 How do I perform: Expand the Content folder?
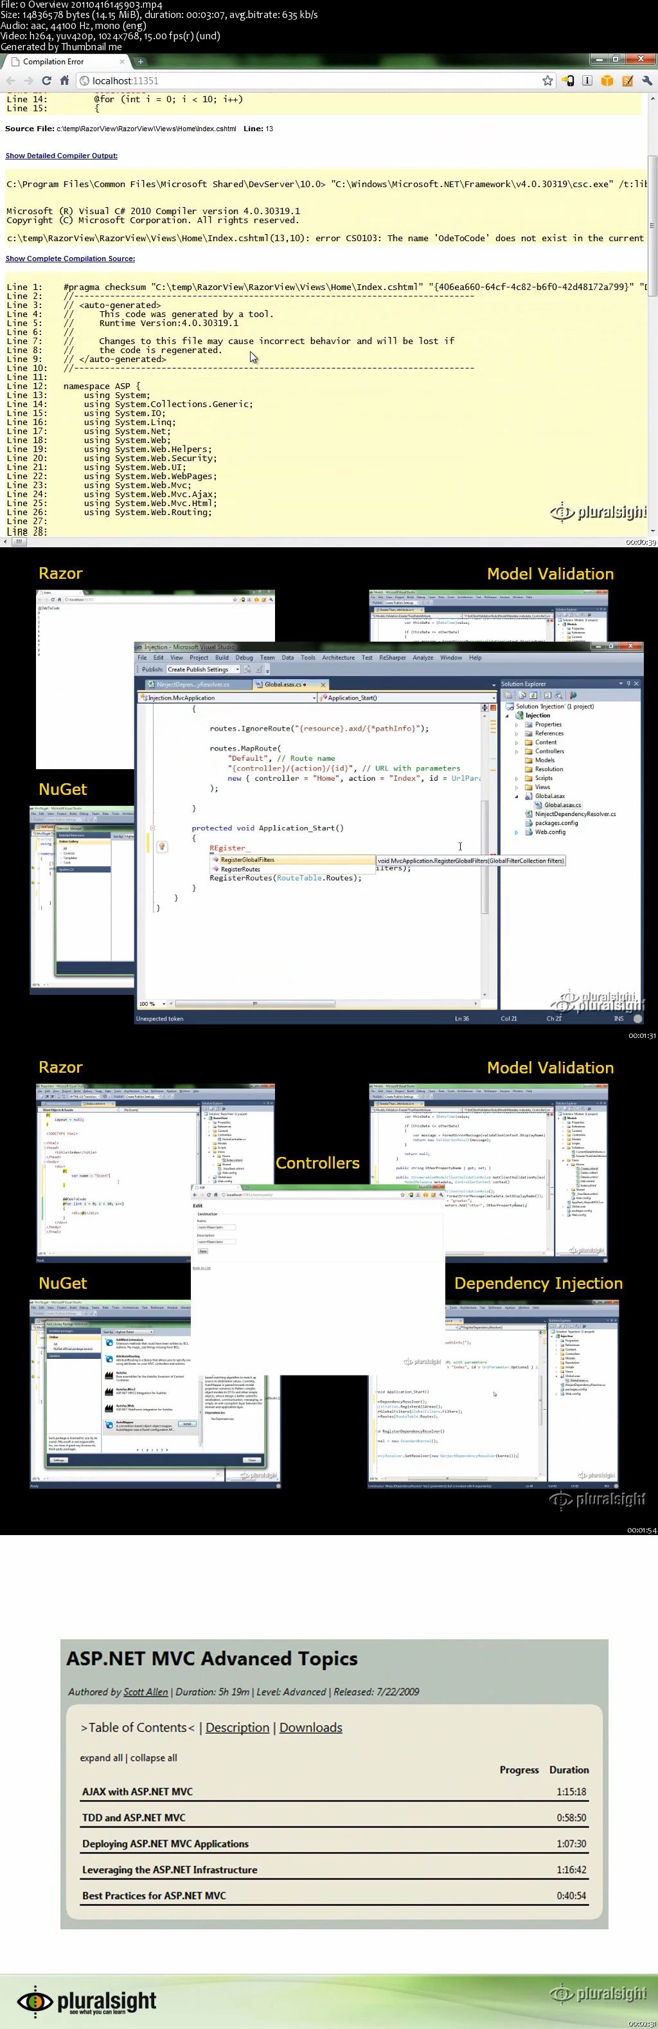[x=517, y=742]
